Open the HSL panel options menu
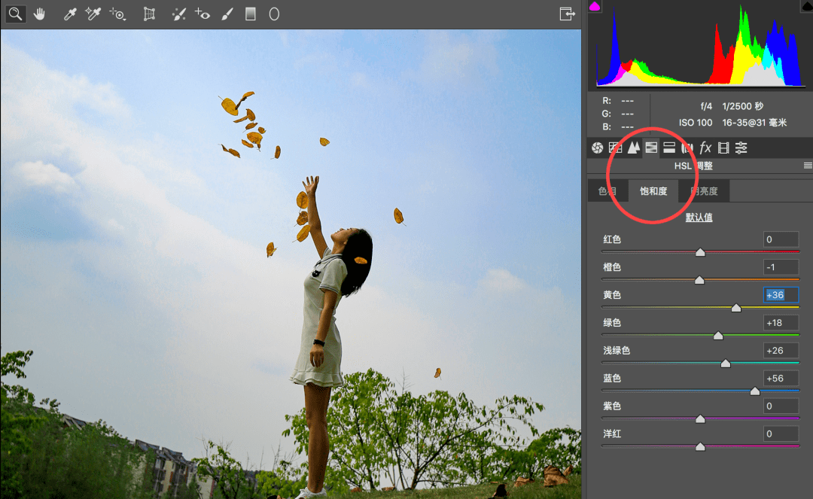The width and height of the screenshot is (813, 499). click(x=808, y=166)
